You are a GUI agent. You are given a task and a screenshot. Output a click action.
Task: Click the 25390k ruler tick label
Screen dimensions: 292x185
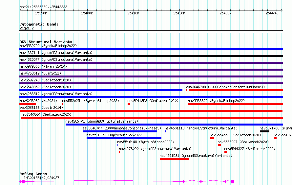(x=41, y=13)
